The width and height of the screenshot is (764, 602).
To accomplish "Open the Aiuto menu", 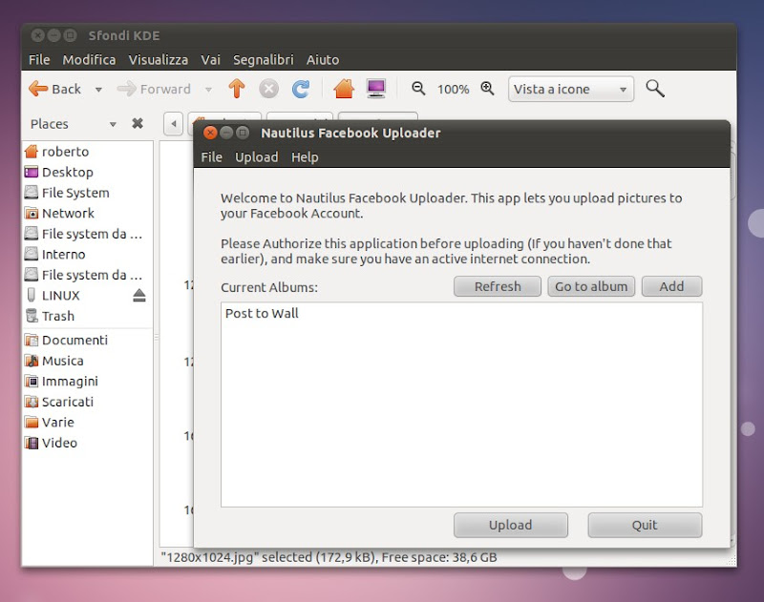I will point(323,60).
